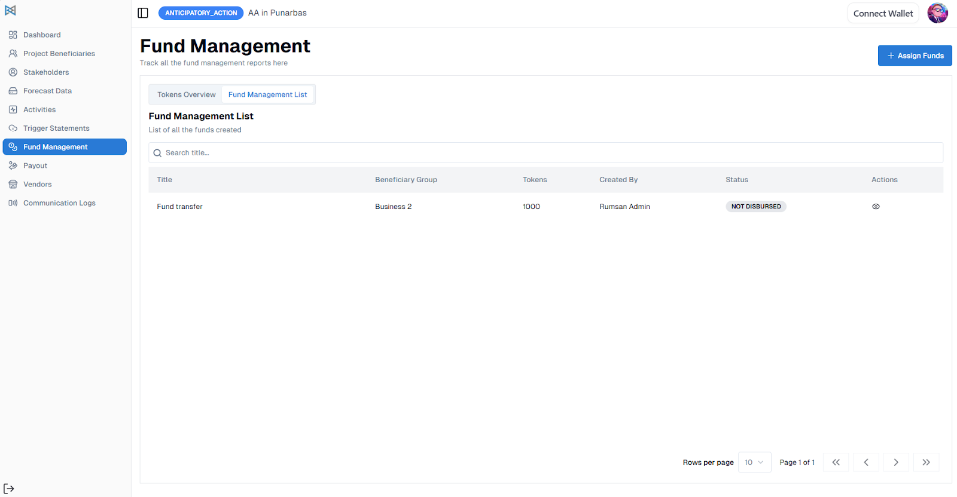Click Business 2 group cell
The width and height of the screenshot is (957, 497).
[x=393, y=207]
